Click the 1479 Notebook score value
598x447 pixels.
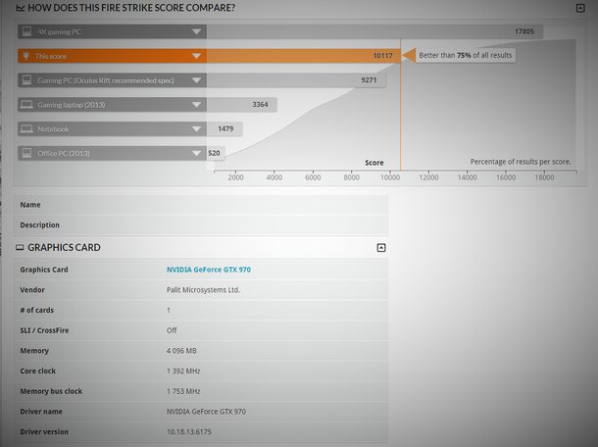(x=225, y=129)
